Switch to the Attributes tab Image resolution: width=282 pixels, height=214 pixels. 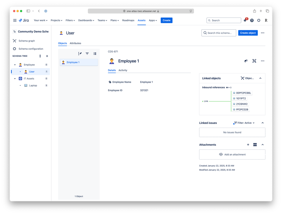pyautogui.click(x=75, y=43)
